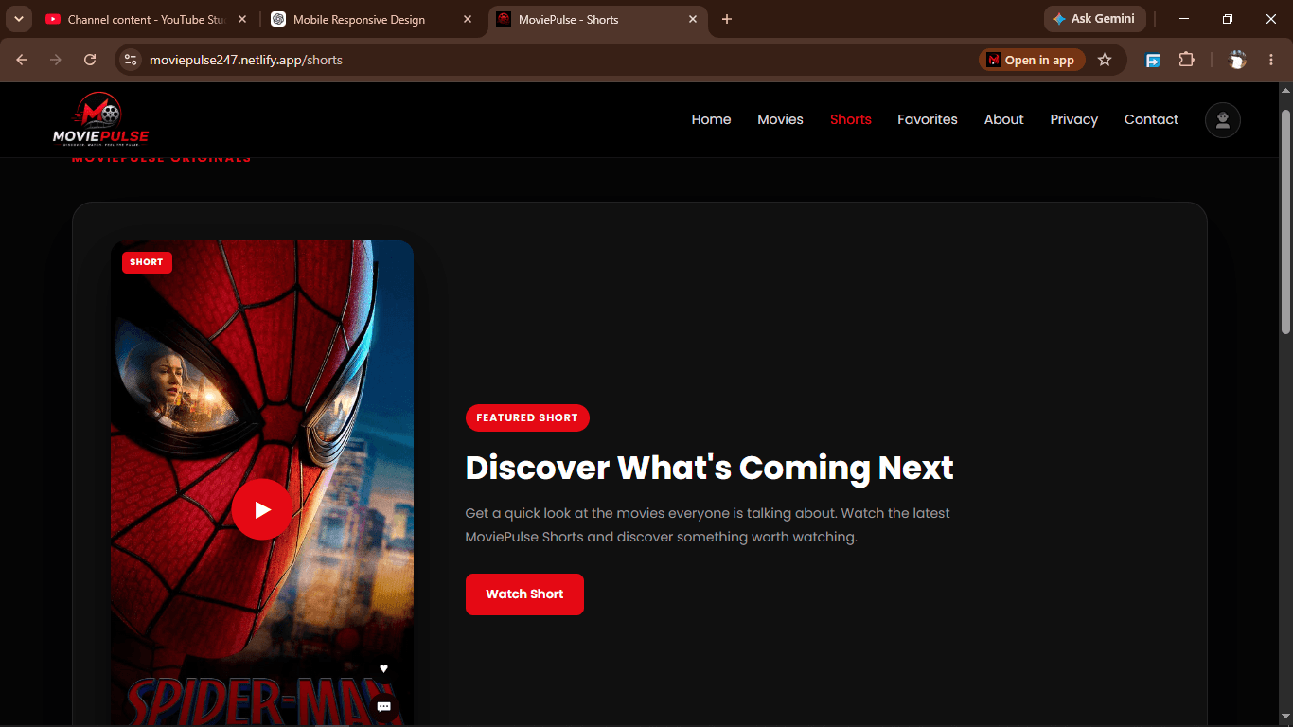1293x727 pixels.
Task: Expand the tab search dropdown arrow
Action: [x=18, y=19]
